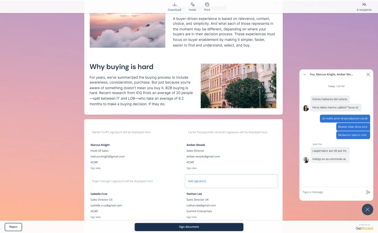The width and height of the screenshot is (378, 233).
Task: Open the 4 recipients list icon
Action: (364, 5)
